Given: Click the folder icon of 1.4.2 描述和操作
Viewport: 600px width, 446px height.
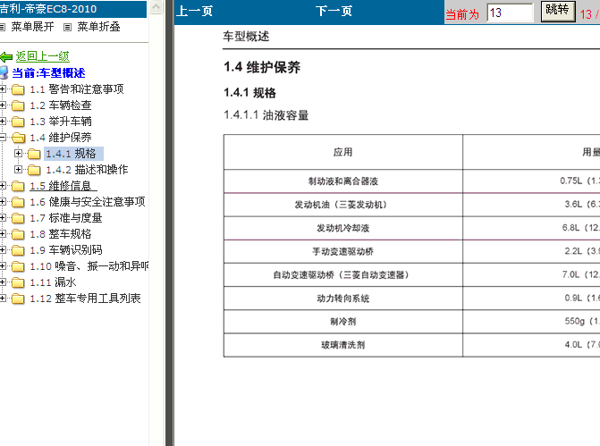Looking at the screenshot, I should tap(34, 170).
